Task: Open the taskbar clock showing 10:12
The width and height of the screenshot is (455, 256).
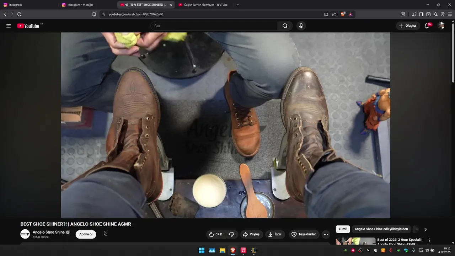Action: (x=445, y=250)
